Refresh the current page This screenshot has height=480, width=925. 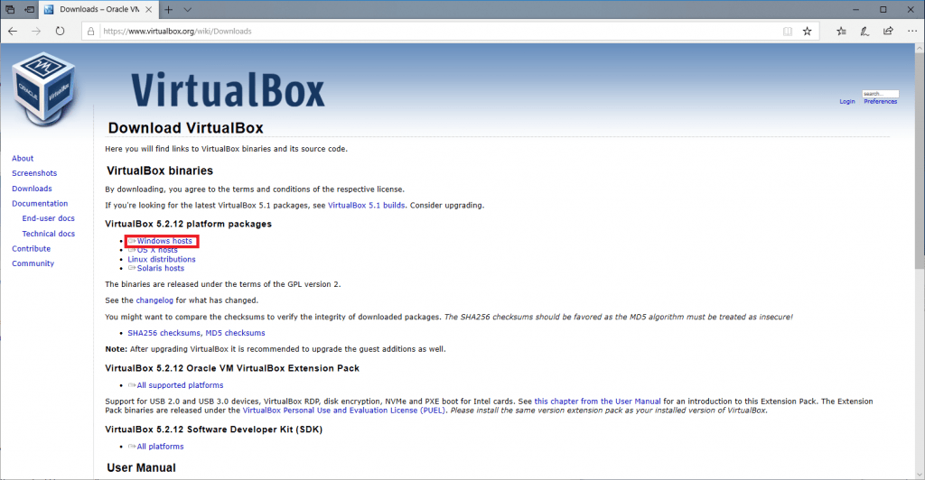[60, 31]
